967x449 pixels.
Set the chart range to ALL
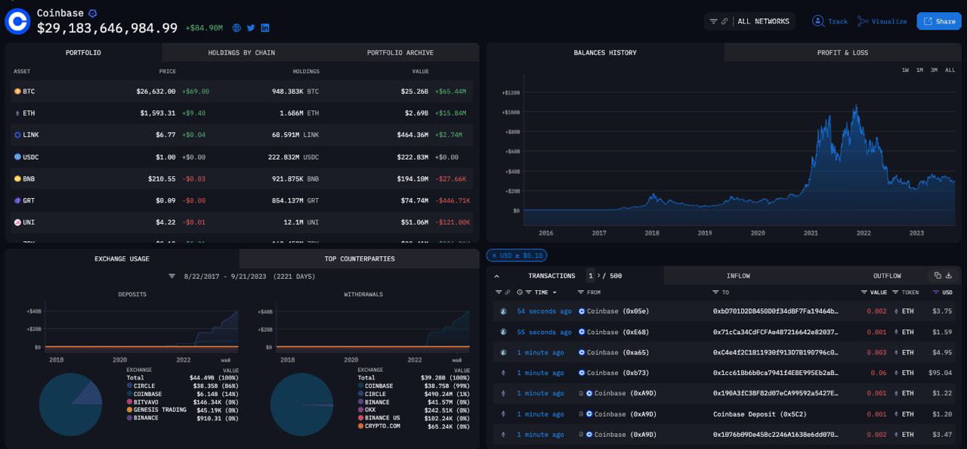tap(950, 70)
